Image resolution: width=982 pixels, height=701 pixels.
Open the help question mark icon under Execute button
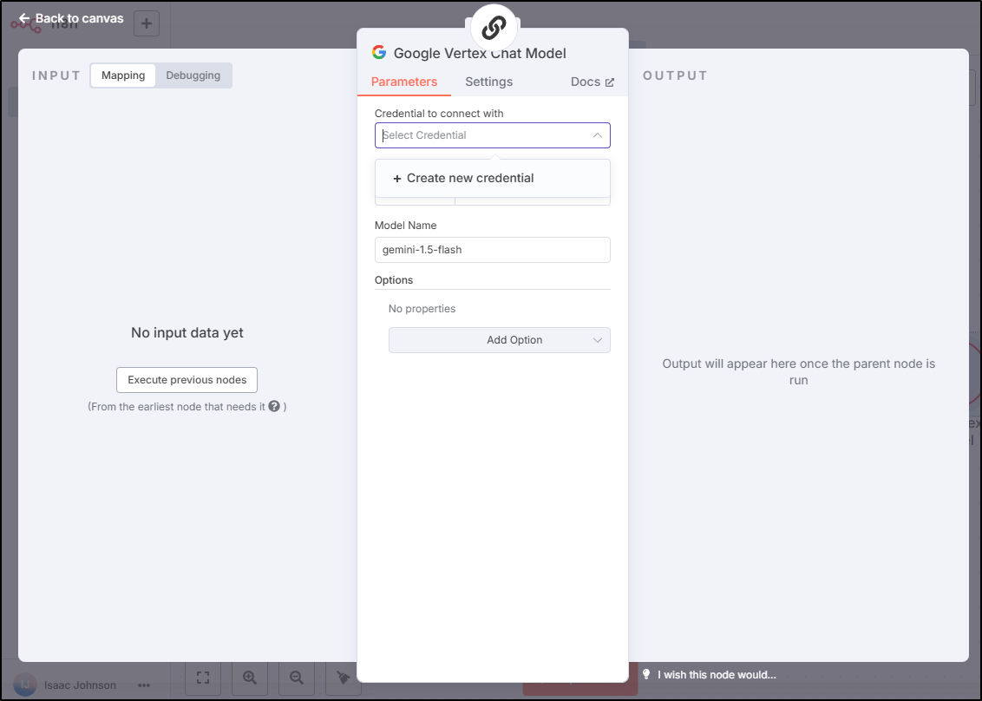click(x=274, y=406)
